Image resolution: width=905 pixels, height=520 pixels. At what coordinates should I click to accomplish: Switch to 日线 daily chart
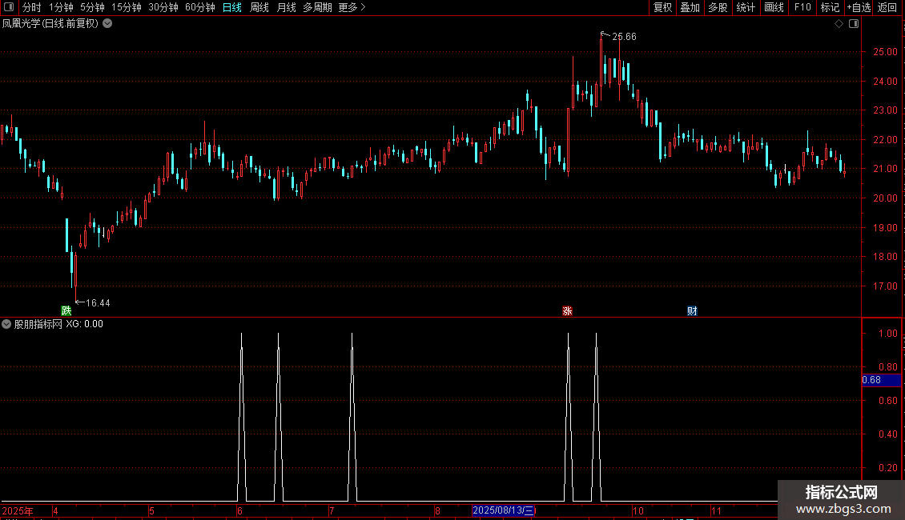coord(232,7)
